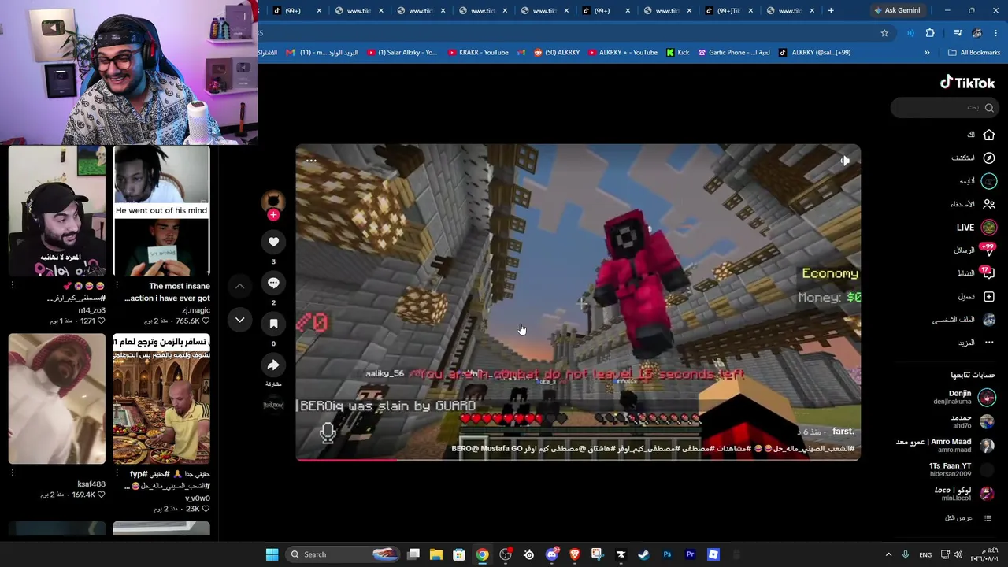Image resolution: width=1008 pixels, height=567 pixels.
Task: Open the Upload plus icon in sidebar
Action: [x=989, y=296]
